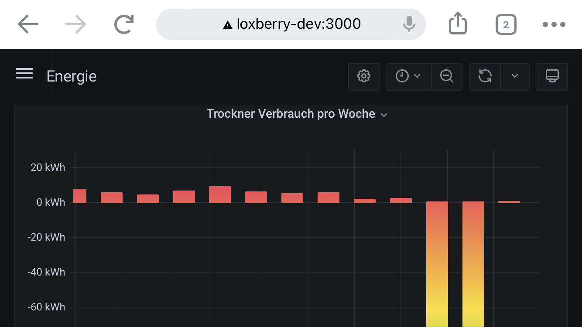582x327 pixels.
Task: Go back to the previous page
Action: click(x=28, y=24)
